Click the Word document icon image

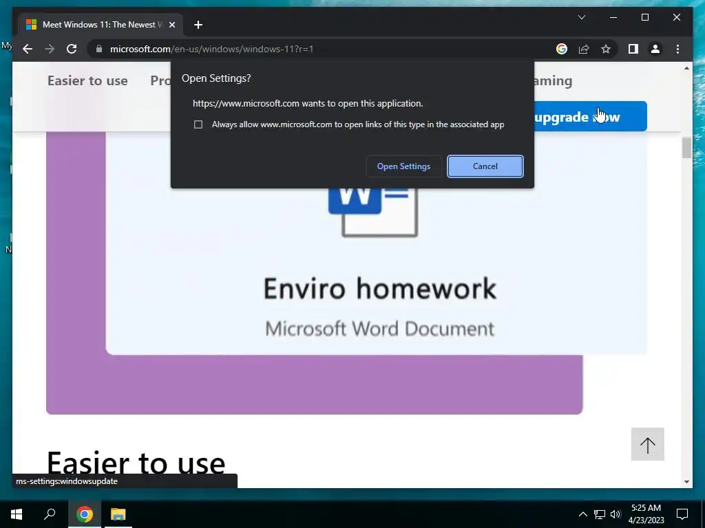point(373,212)
